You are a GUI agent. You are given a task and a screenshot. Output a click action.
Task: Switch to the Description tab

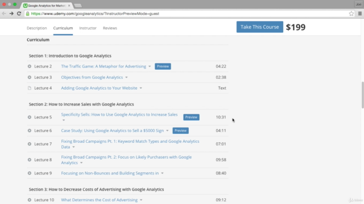pyautogui.click(x=36, y=28)
